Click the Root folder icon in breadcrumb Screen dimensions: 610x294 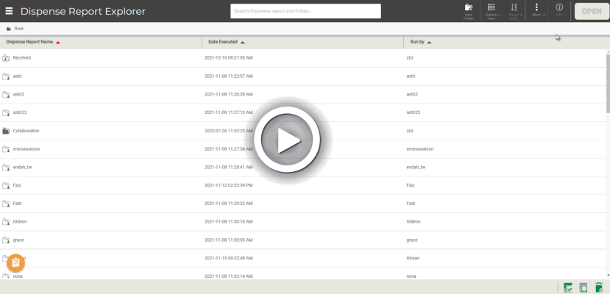click(x=8, y=29)
